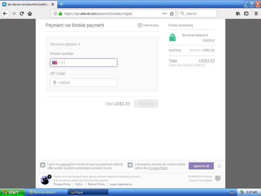Open the consent hyperlink
Viewport: 261px width, 196px height.
tap(66, 164)
